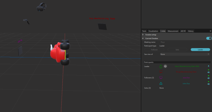Toggle the Current Session switch off
212x112 pixels.
tap(209, 38)
